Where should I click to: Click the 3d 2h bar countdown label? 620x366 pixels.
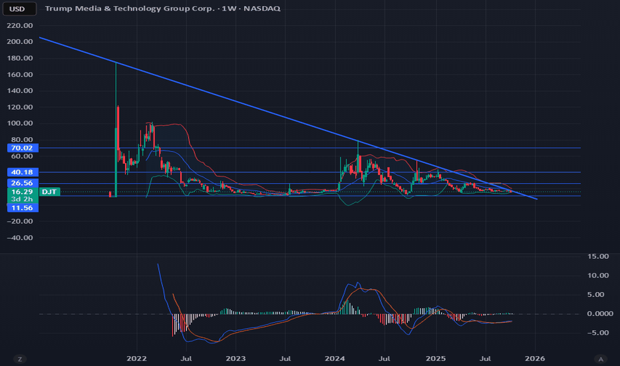click(23, 200)
